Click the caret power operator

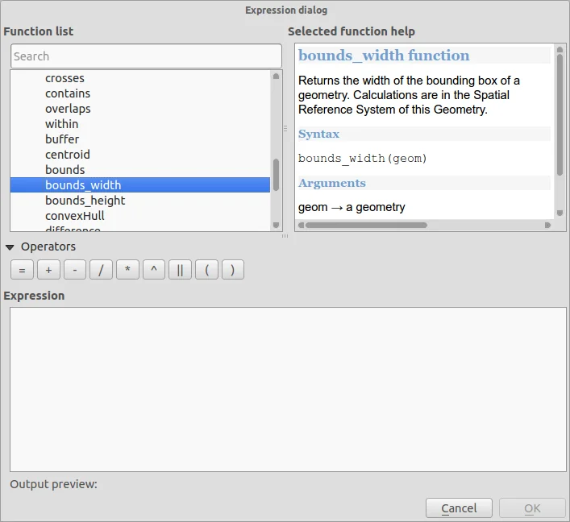(154, 270)
